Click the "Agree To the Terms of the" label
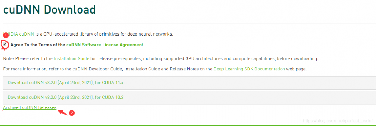This screenshot has height=126, width=376. 38,45
